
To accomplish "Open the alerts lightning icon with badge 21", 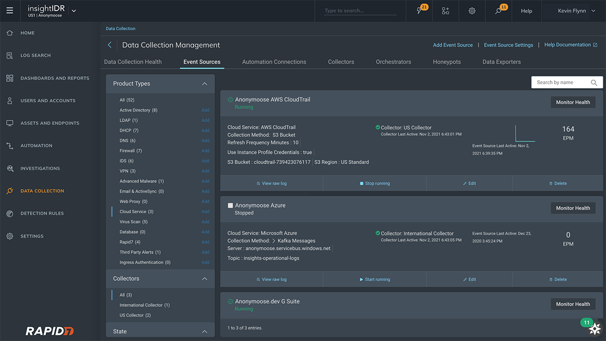I will [x=420, y=11].
